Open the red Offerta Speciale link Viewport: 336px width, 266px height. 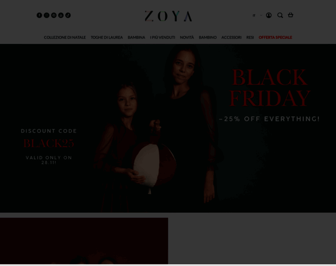(275, 37)
